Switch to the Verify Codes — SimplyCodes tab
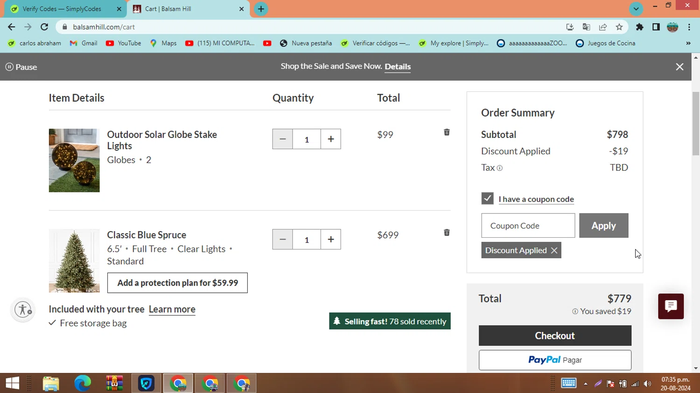 coord(62,9)
